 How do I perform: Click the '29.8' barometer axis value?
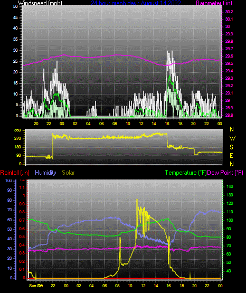click(229, 41)
